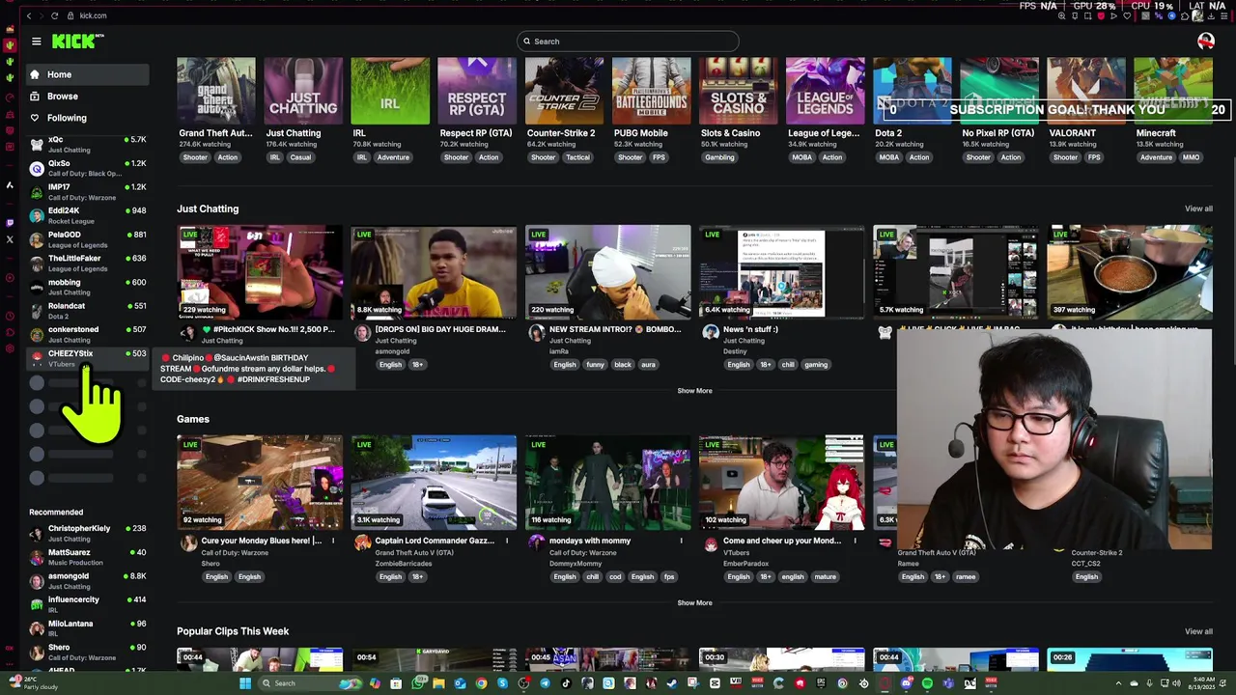Open Spotify from the taskbar
Viewport: 1236px width, 695px height.
tap(927, 683)
